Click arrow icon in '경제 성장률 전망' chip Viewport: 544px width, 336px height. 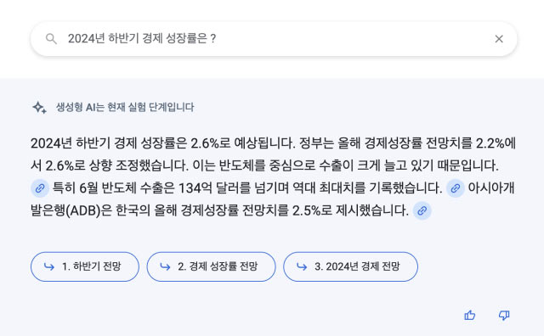pos(165,266)
